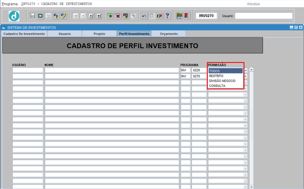Go to the first record arrow button
This screenshot has height=189, width=304.
coord(75,16)
